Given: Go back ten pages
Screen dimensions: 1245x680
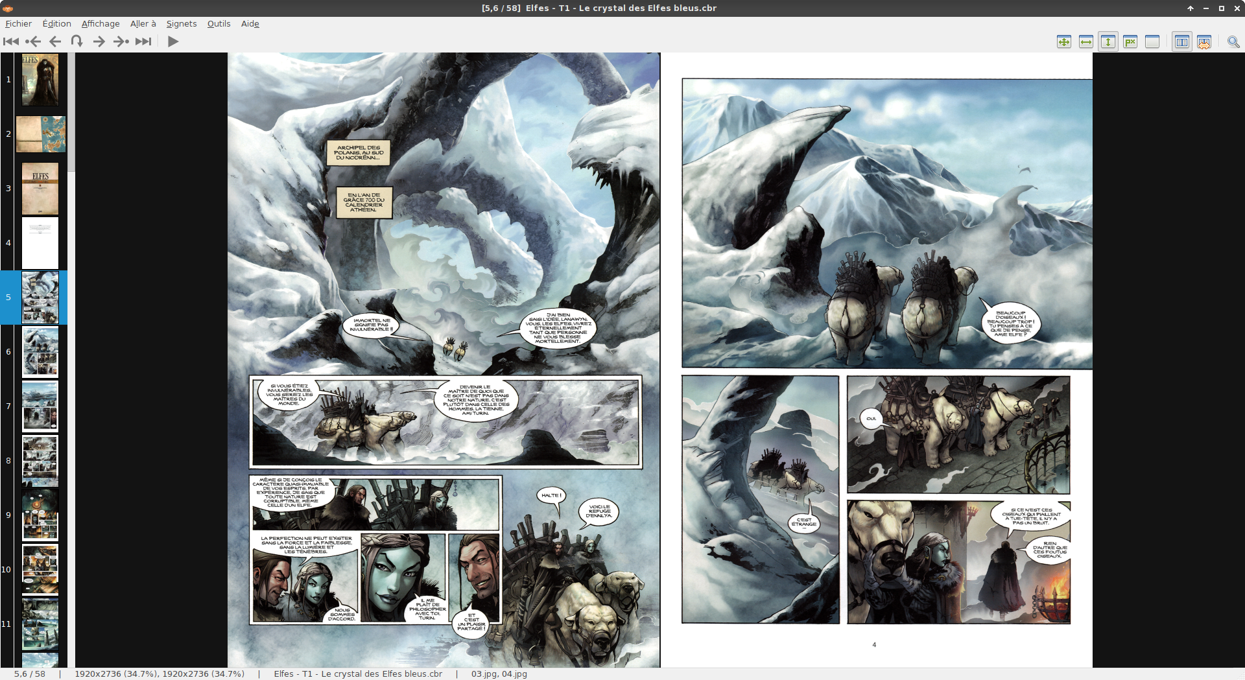Looking at the screenshot, I should pos(33,41).
